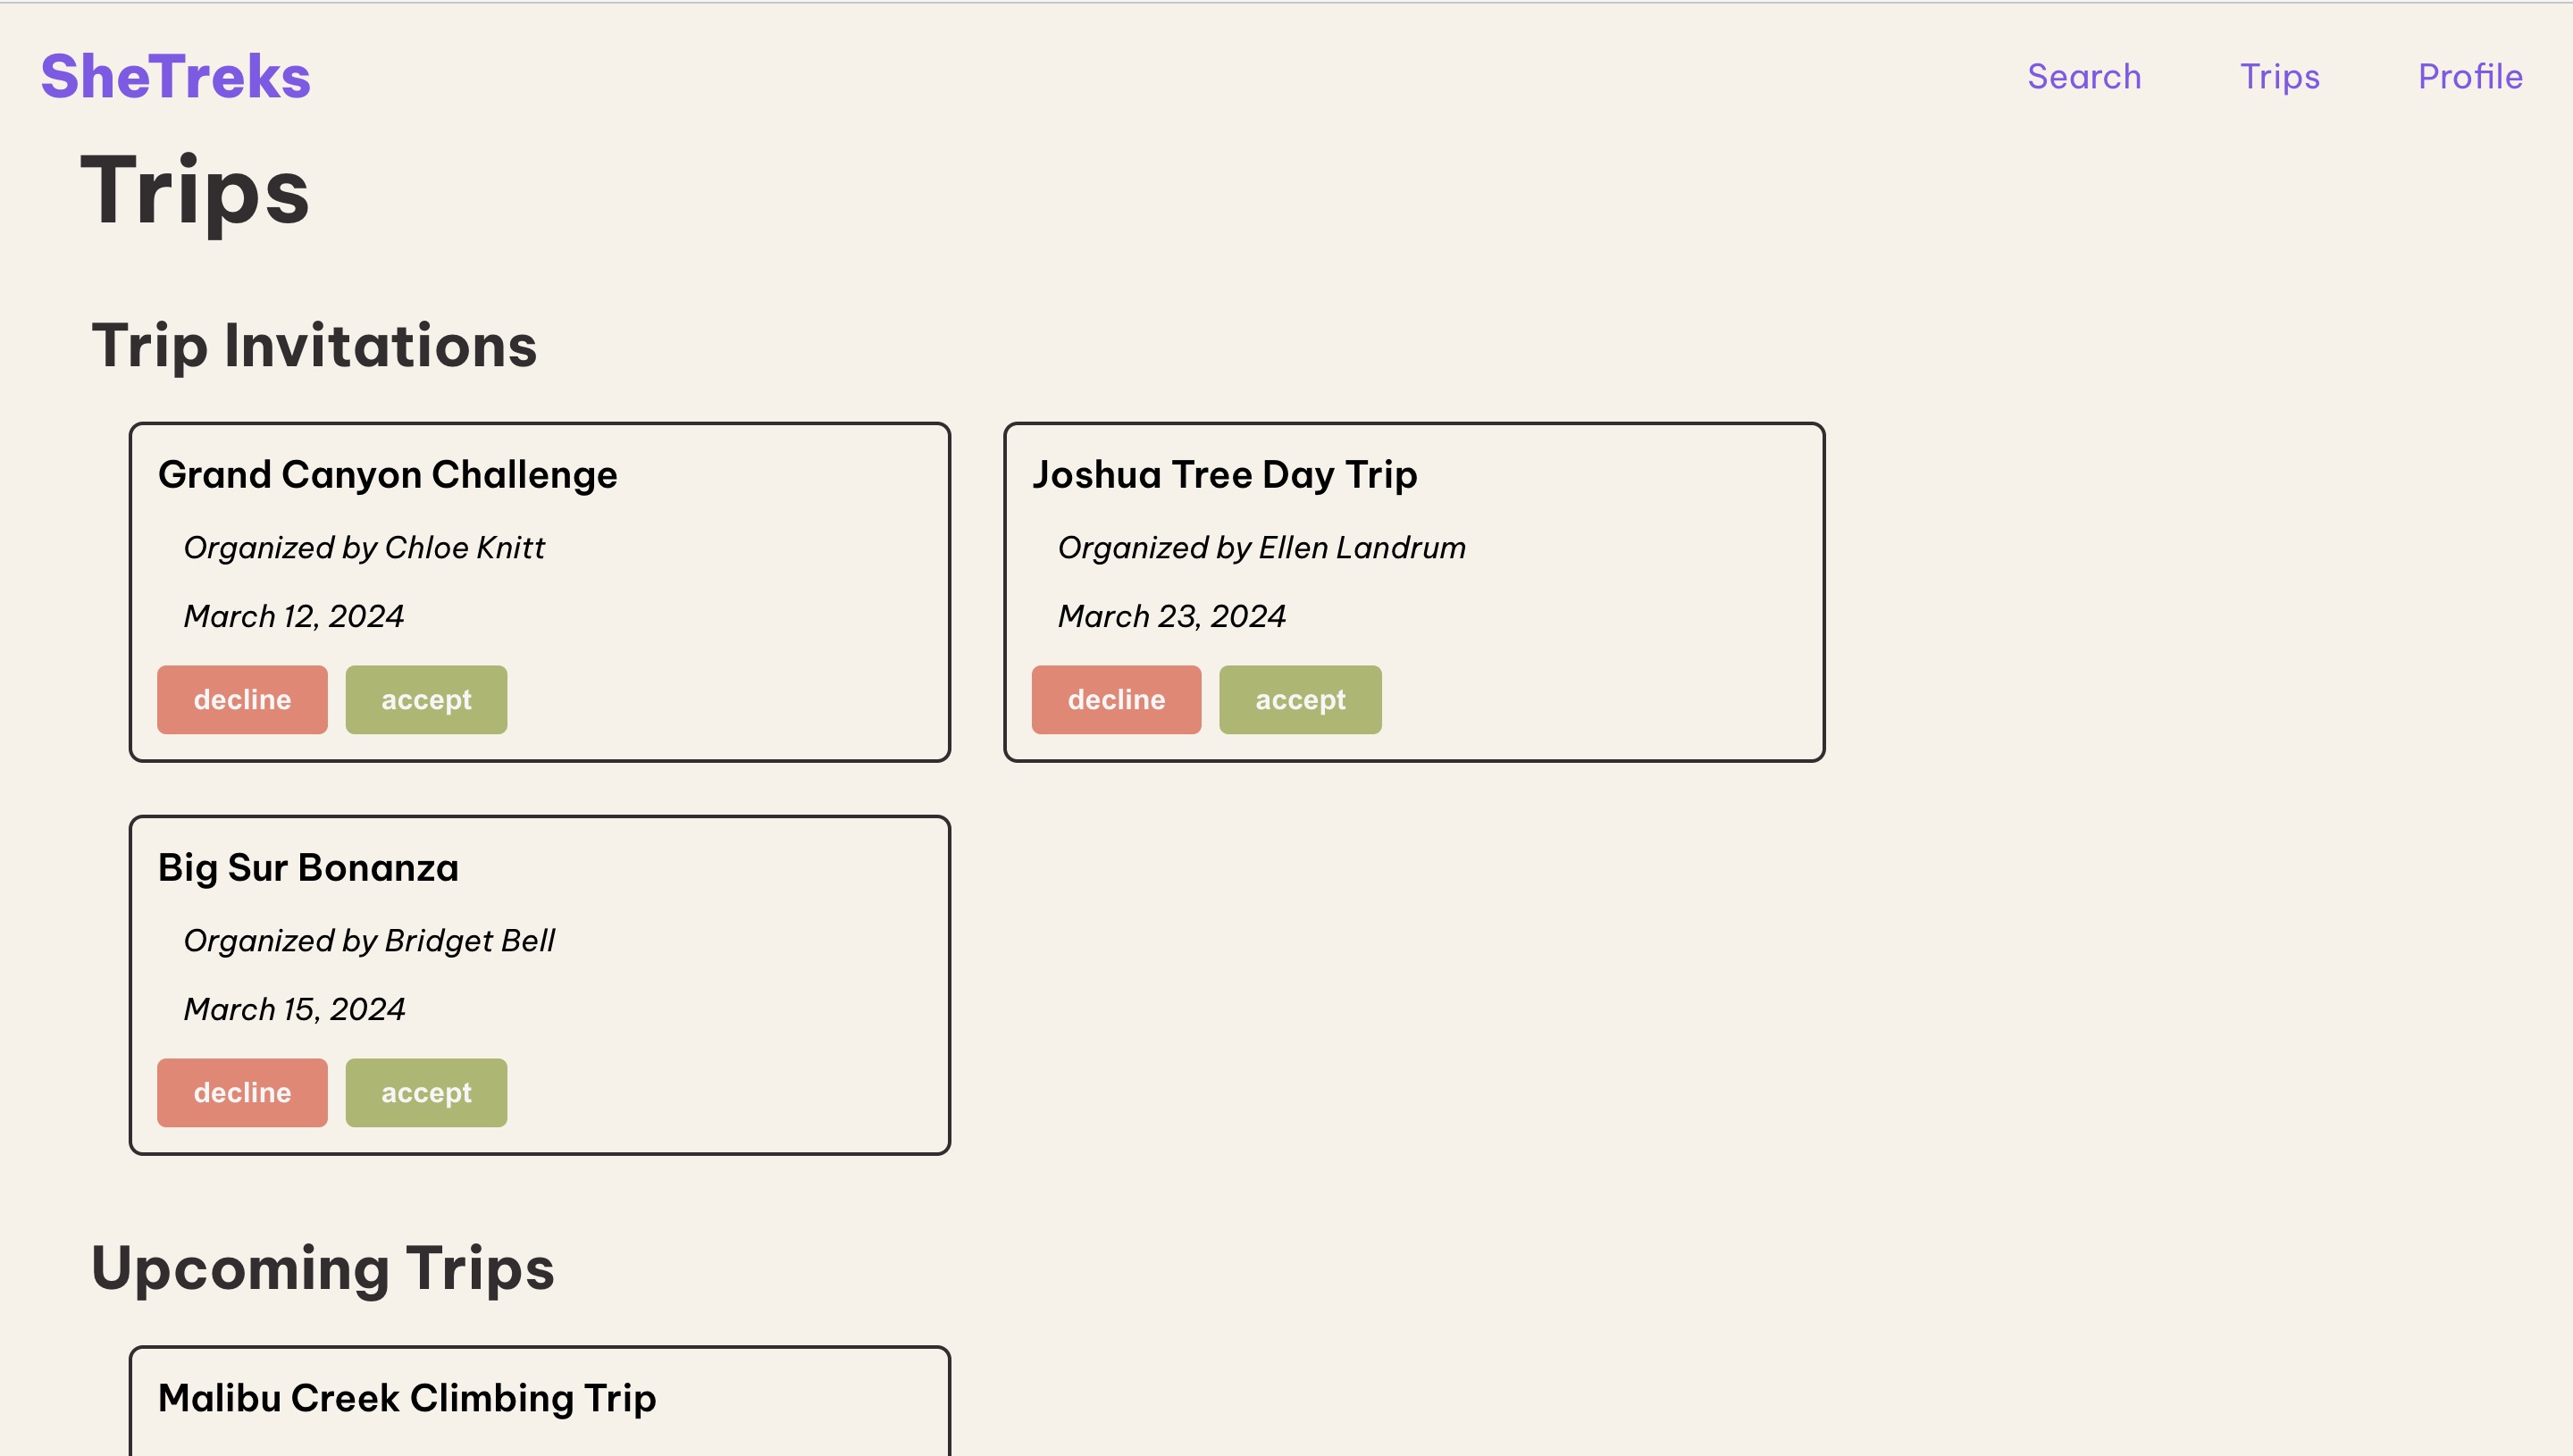
Task: Open the Search page
Action: point(2084,77)
